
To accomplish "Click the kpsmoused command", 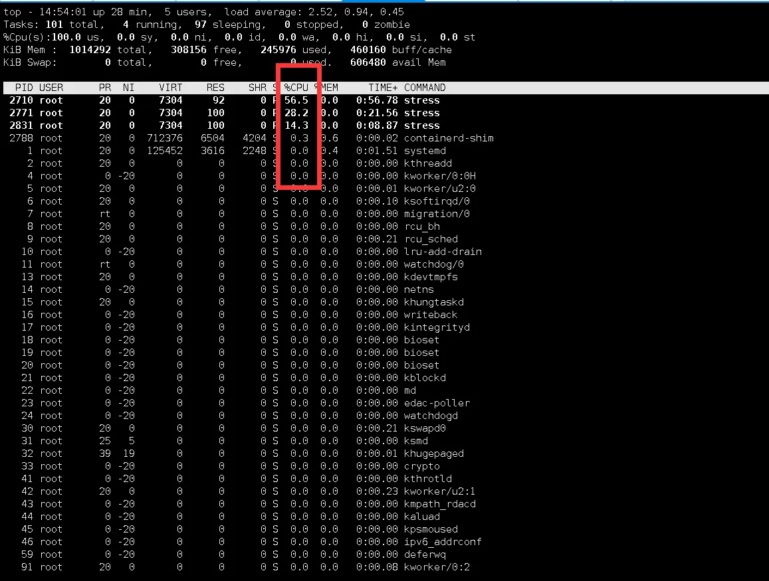I will 431,530.
